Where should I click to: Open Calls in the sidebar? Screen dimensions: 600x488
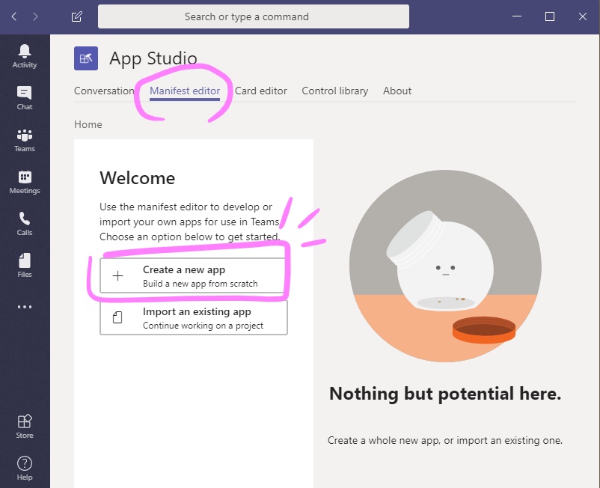pyautogui.click(x=25, y=224)
